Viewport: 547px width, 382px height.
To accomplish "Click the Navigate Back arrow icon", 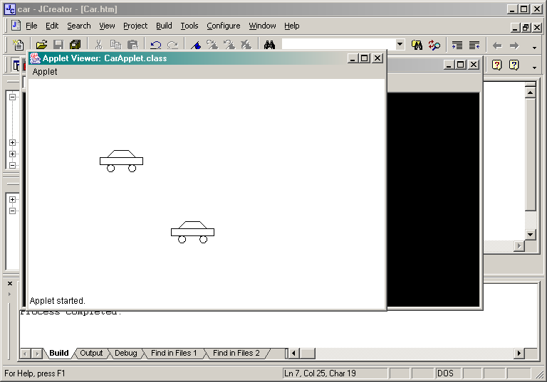I will (x=497, y=46).
